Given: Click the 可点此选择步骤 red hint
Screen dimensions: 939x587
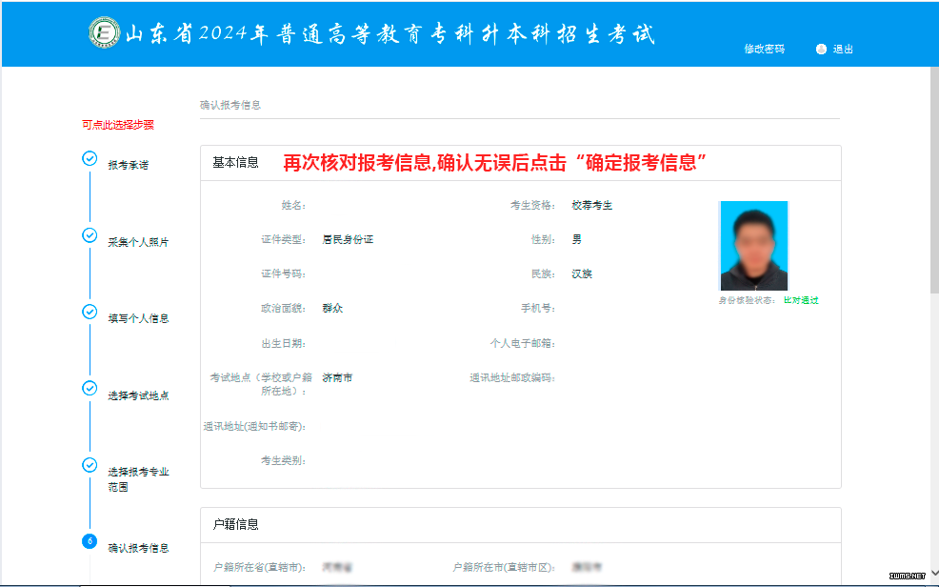Looking at the screenshot, I should pyautogui.click(x=118, y=125).
